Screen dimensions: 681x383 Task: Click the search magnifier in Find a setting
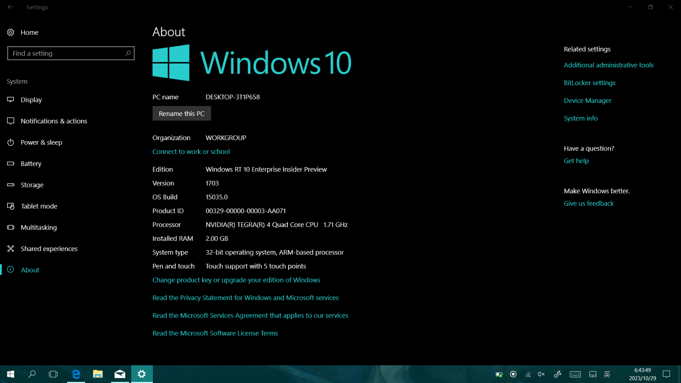click(x=128, y=53)
